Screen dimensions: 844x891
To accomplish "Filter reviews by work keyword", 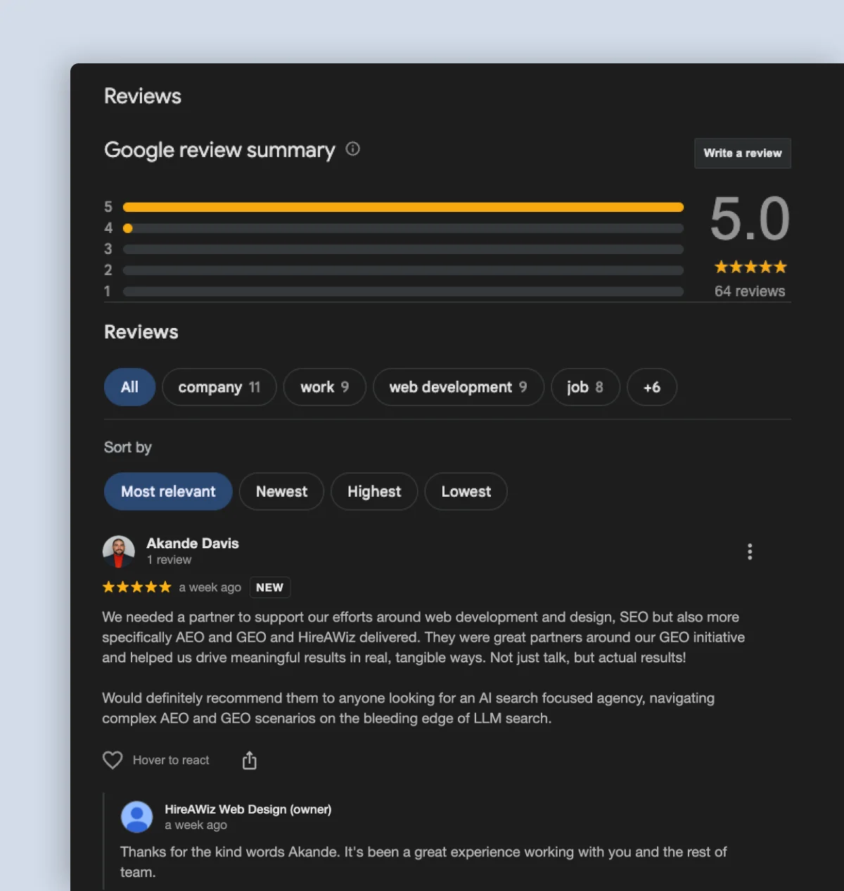I will tap(325, 387).
